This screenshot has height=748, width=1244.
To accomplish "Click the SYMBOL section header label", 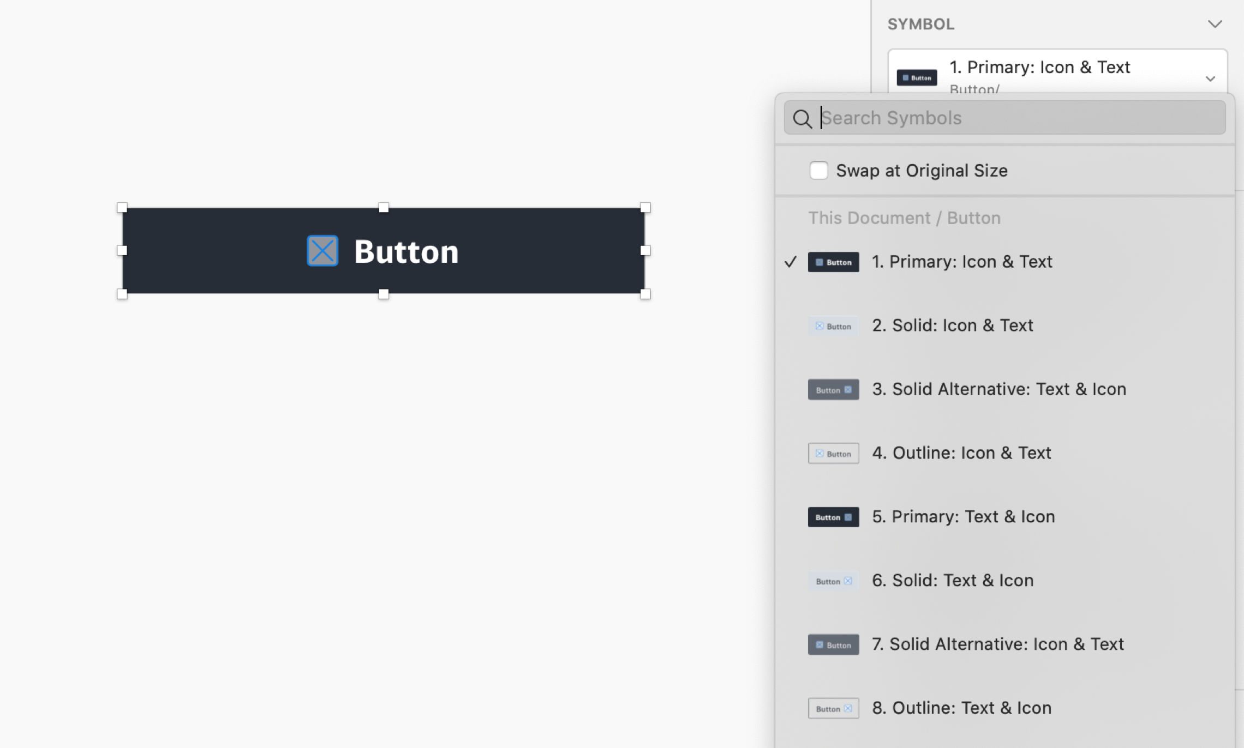I will point(921,24).
